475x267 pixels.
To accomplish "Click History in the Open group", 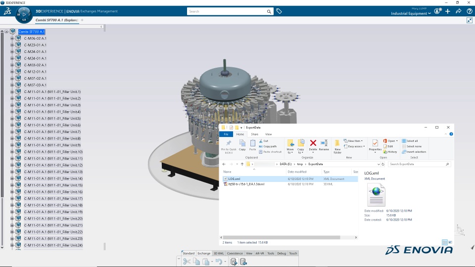I will pos(390,152).
